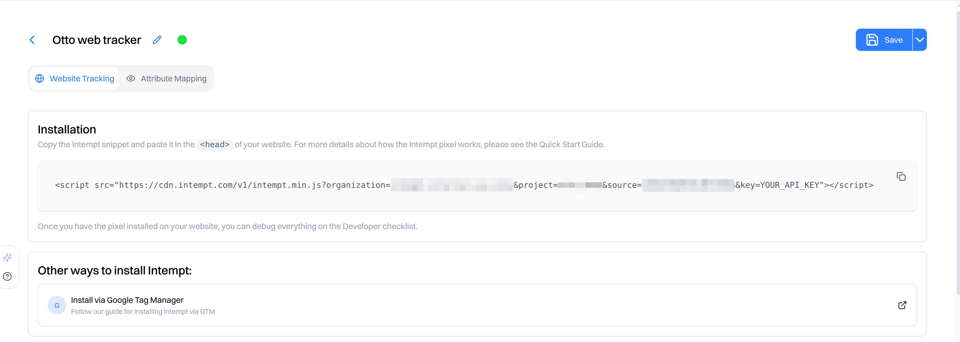Open the Developer checklist link
Viewport: 960px width, 342px height.
[x=379, y=226]
